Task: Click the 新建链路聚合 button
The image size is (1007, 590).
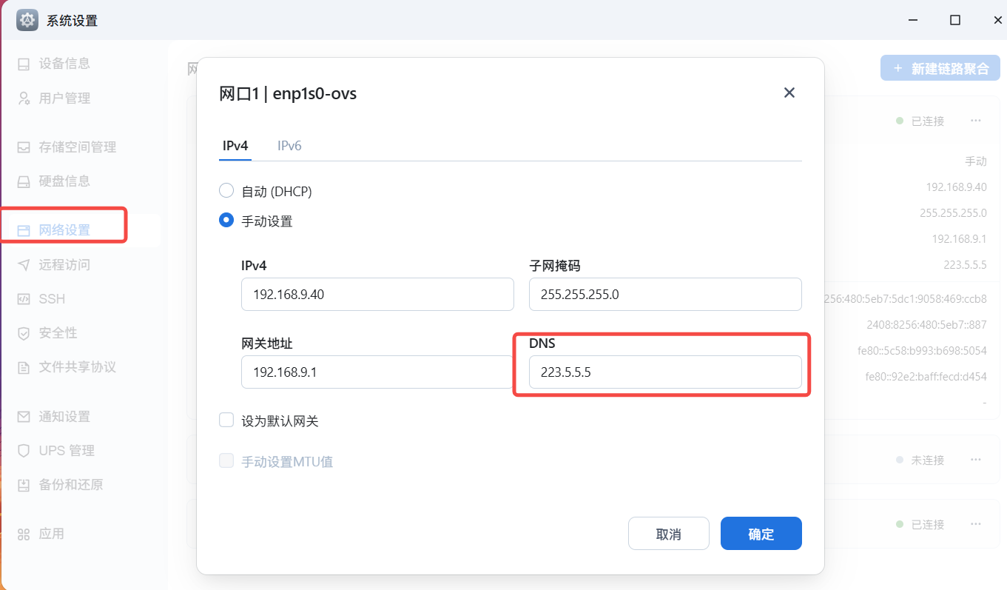Action: point(940,68)
